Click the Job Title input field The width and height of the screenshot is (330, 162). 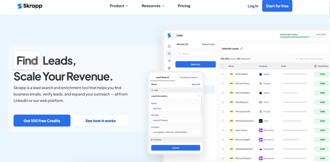pyautogui.click(x=176, y=120)
